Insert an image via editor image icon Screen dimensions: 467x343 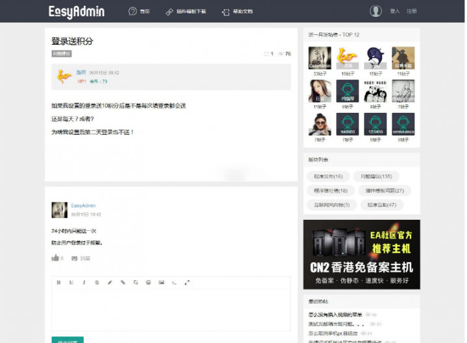point(161,282)
